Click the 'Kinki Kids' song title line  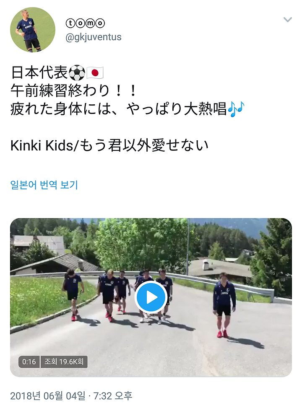(x=109, y=145)
